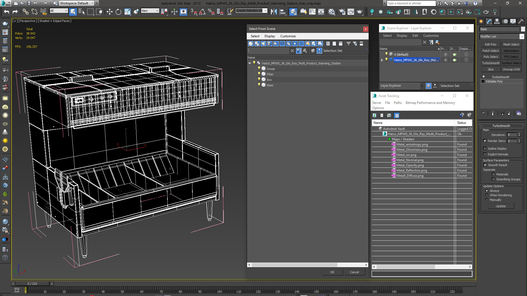Open Server menu in Asset Tracking
Viewport: 527px width, 296px height.
377,103
